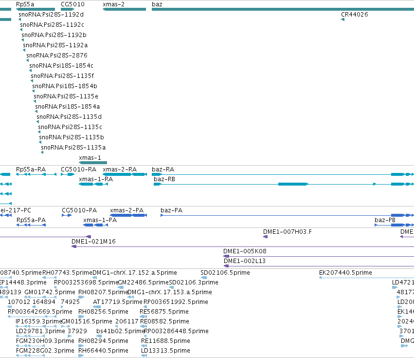Click the RpS5a-PA CDS glyph
414x358 pixels.
point(31,225)
